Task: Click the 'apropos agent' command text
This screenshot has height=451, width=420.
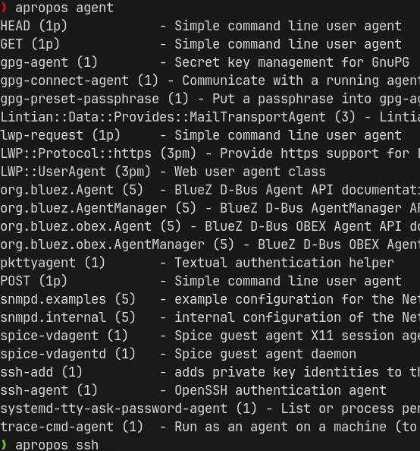Action: [x=64, y=8]
